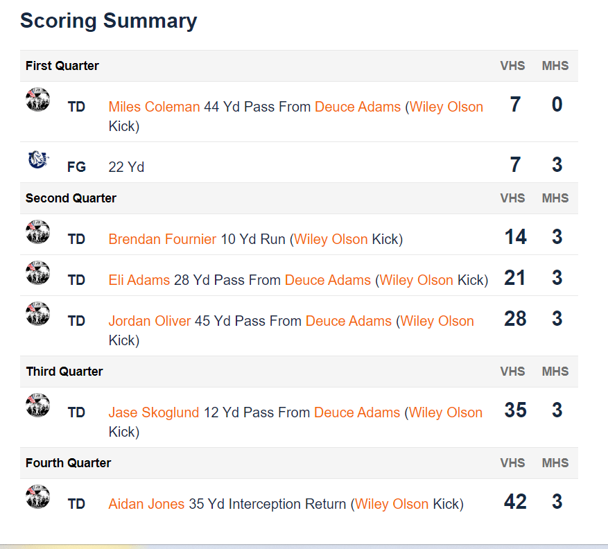608x549 pixels.
Task: Open Eli Adams player link
Action: click(x=139, y=280)
